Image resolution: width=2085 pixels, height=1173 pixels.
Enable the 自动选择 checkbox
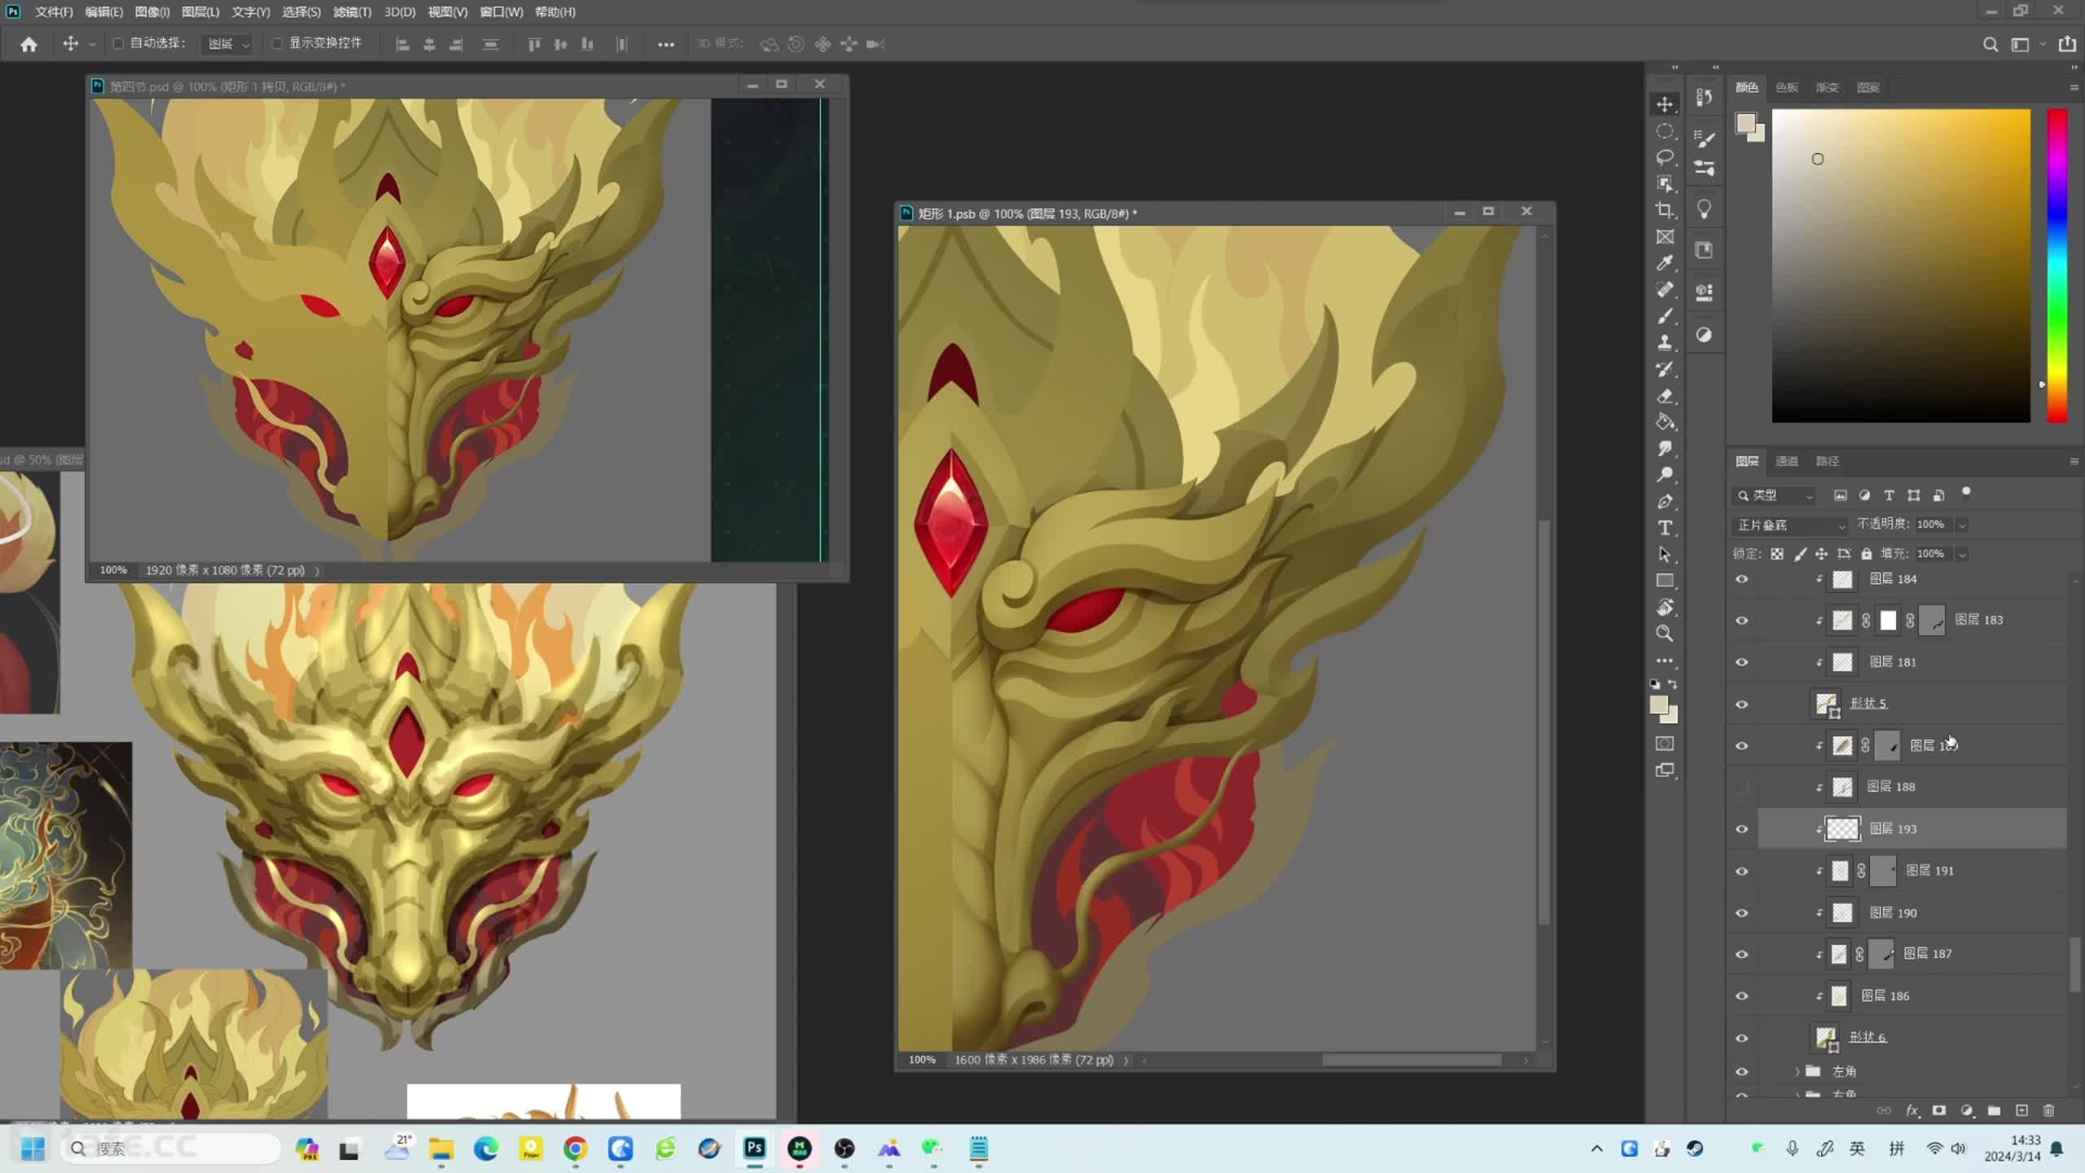click(118, 43)
